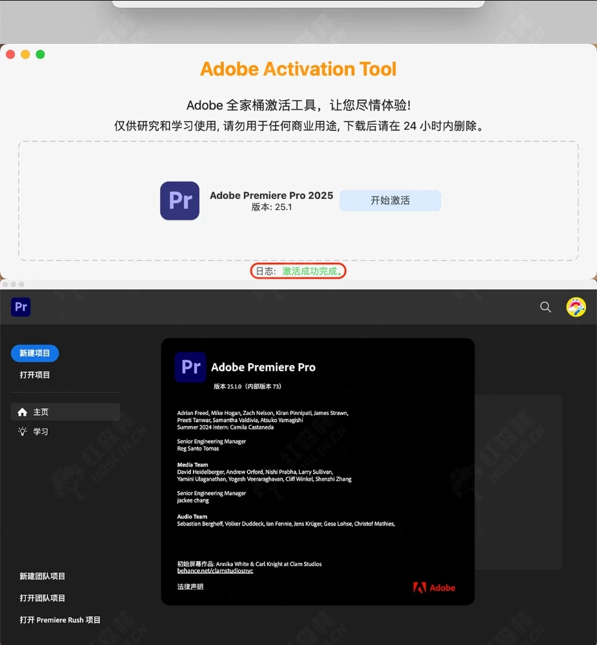Viewport: 597px width, 645px height.
Task: Click the Audio Team credits heading
Action: pos(192,516)
